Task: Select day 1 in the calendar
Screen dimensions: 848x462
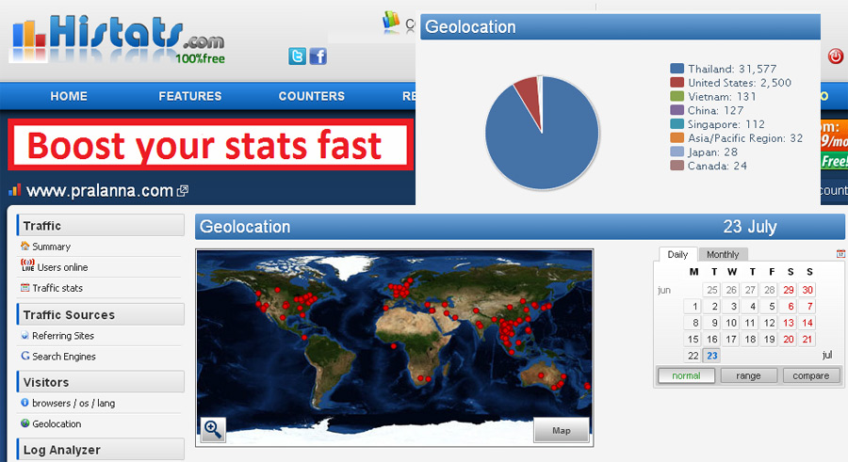Action: 693,307
